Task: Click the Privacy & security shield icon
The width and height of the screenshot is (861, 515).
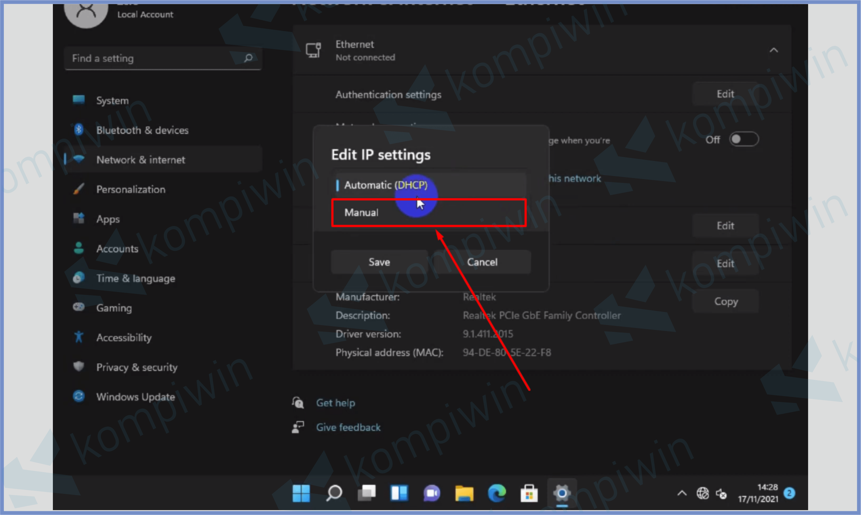Action: (x=79, y=367)
